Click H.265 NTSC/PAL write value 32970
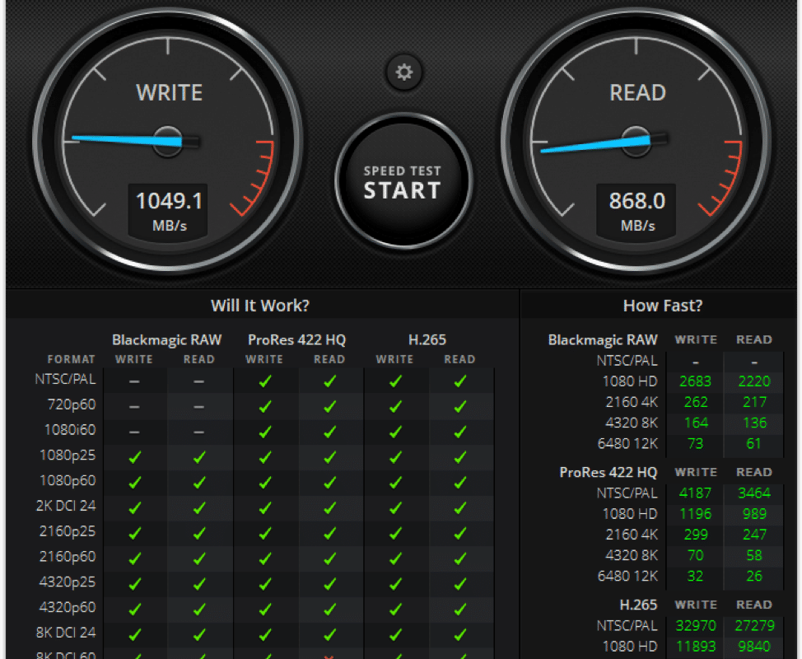Screen dimensions: 802x659 tap(696, 625)
